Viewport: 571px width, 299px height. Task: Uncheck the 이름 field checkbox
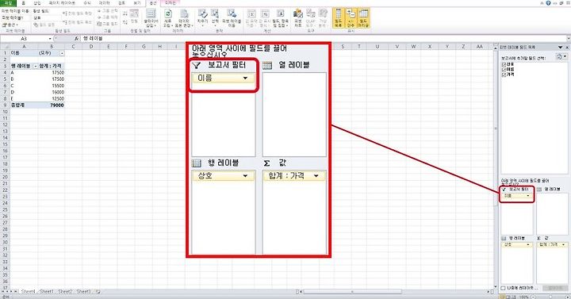pyautogui.click(x=504, y=70)
